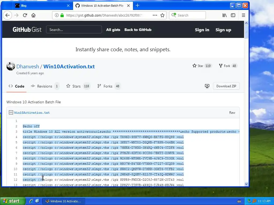Open the Firefox hamburger menu

243,15
